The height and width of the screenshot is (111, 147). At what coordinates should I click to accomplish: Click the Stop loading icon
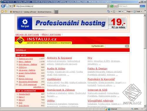pyautogui.click(x=116, y=6)
